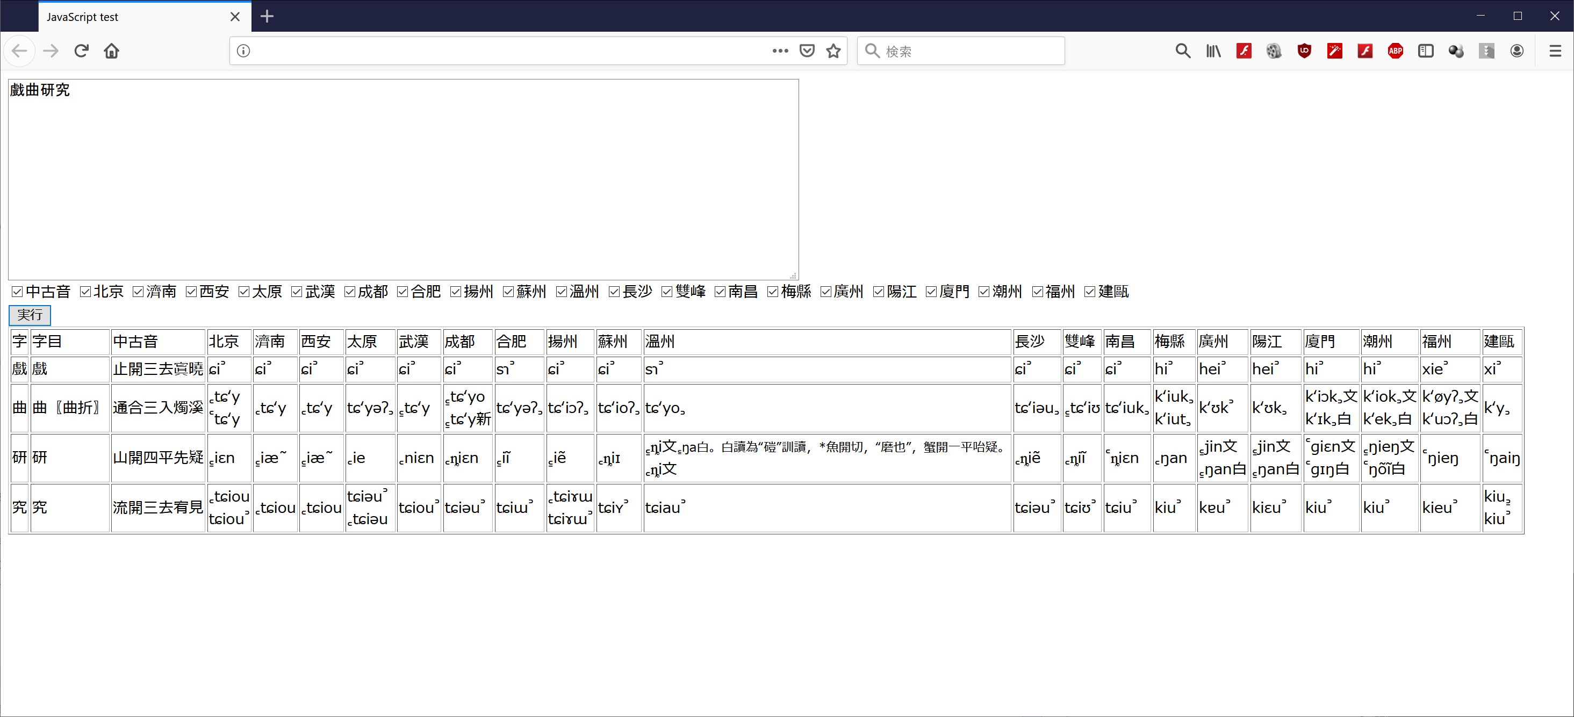The image size is (1574, 717).
Task: Toggle the 建甌 checkbox
Action: [1089, 292]
